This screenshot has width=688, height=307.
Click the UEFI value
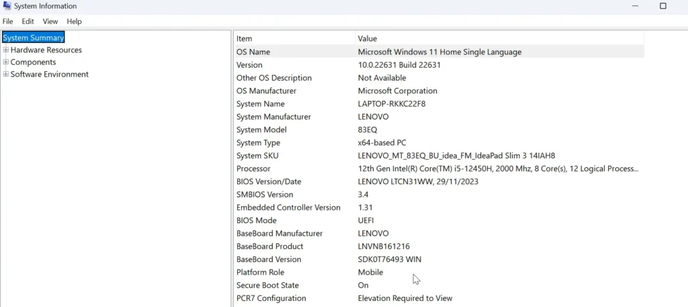pyautogui.click(x=366, y=220)
